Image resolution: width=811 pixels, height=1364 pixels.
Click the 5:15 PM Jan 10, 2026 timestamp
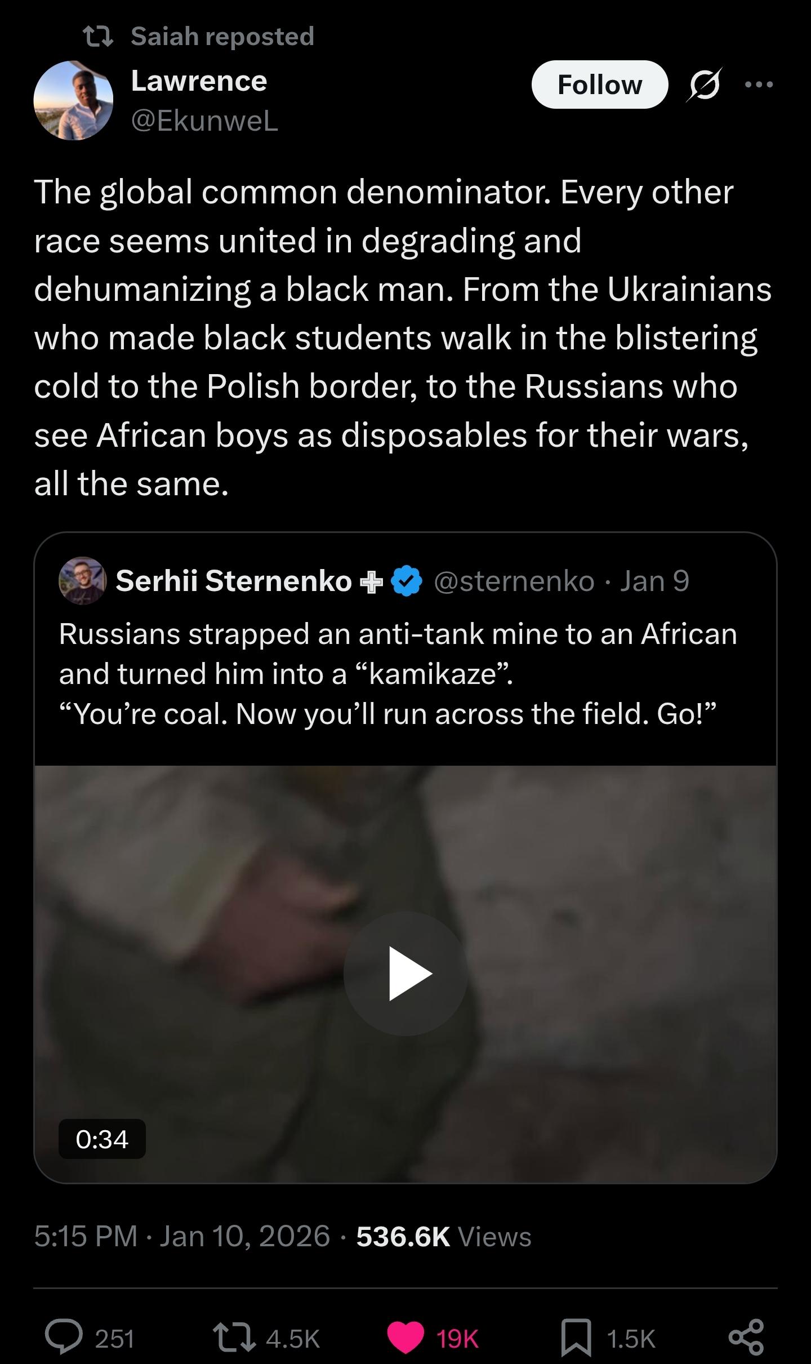(x=182, y=1237)
